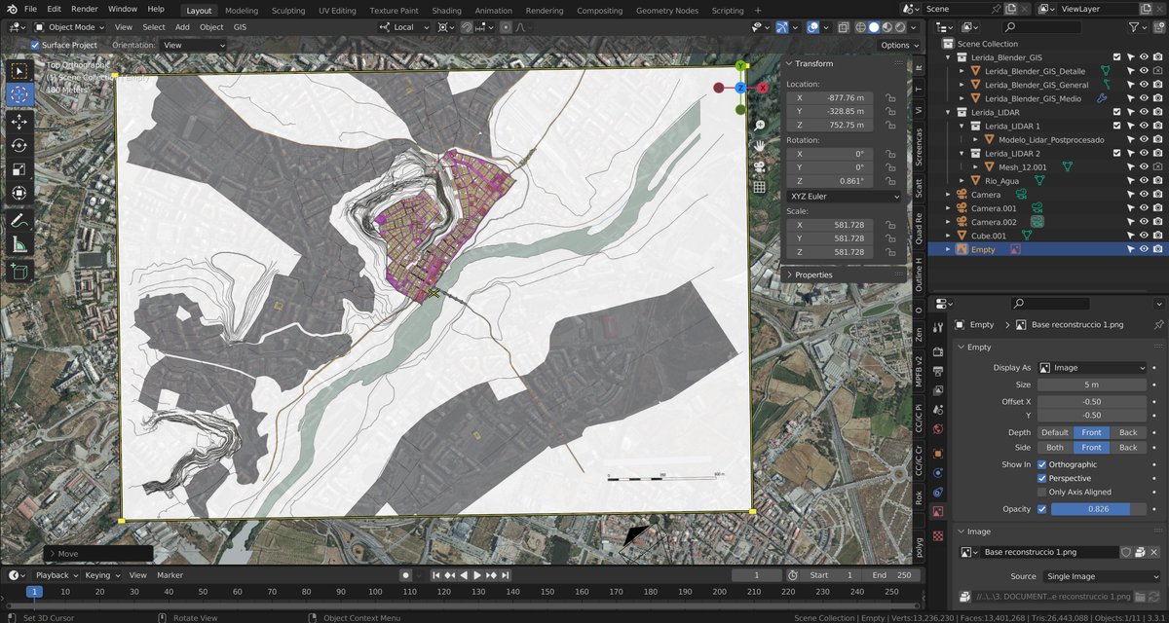This screenshot has height=623, width=1169.
Task: Open the XYZ Euler rotation mode dropdown
Action: 844,196
